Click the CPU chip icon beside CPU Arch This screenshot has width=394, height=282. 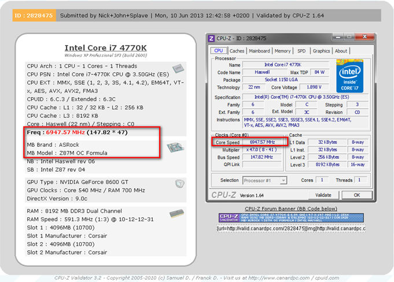tap(178, 68)
